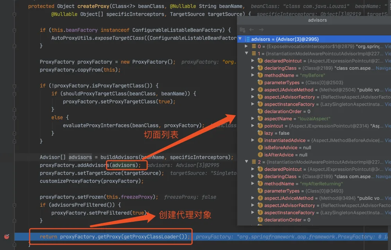The image size is (391, 250).
Task: Click 'customizeProxyFactory' method call
Action: tap(70, 181)
